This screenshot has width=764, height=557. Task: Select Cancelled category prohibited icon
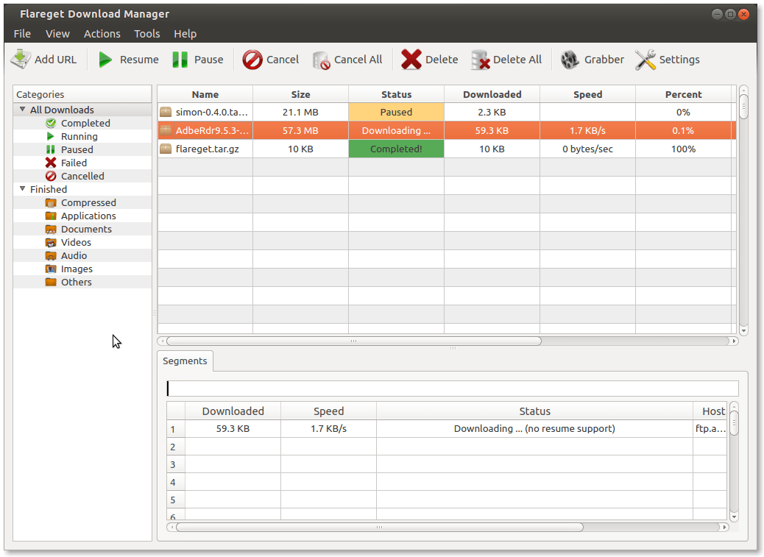pyautogui.click(x=51, y=176)
